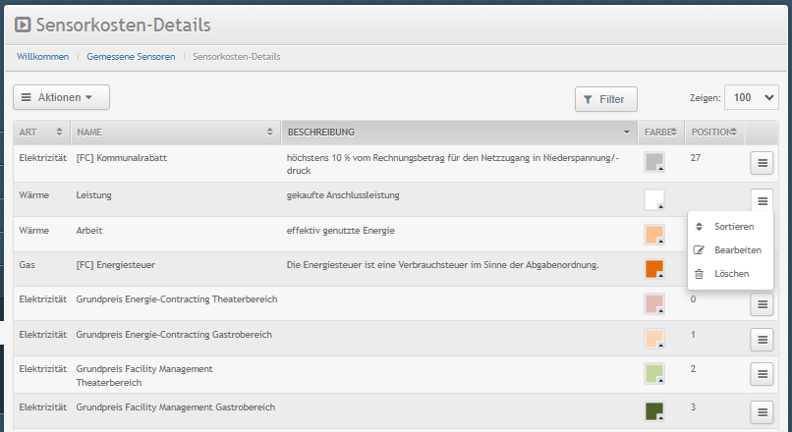Open white color swatch for Leistung
This screenshot has height=432, width=792.
[654, 200]
